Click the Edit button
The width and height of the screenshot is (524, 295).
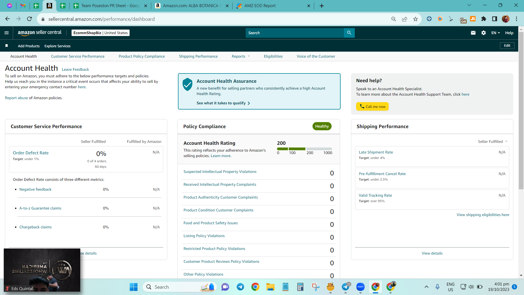click(507, 46)
